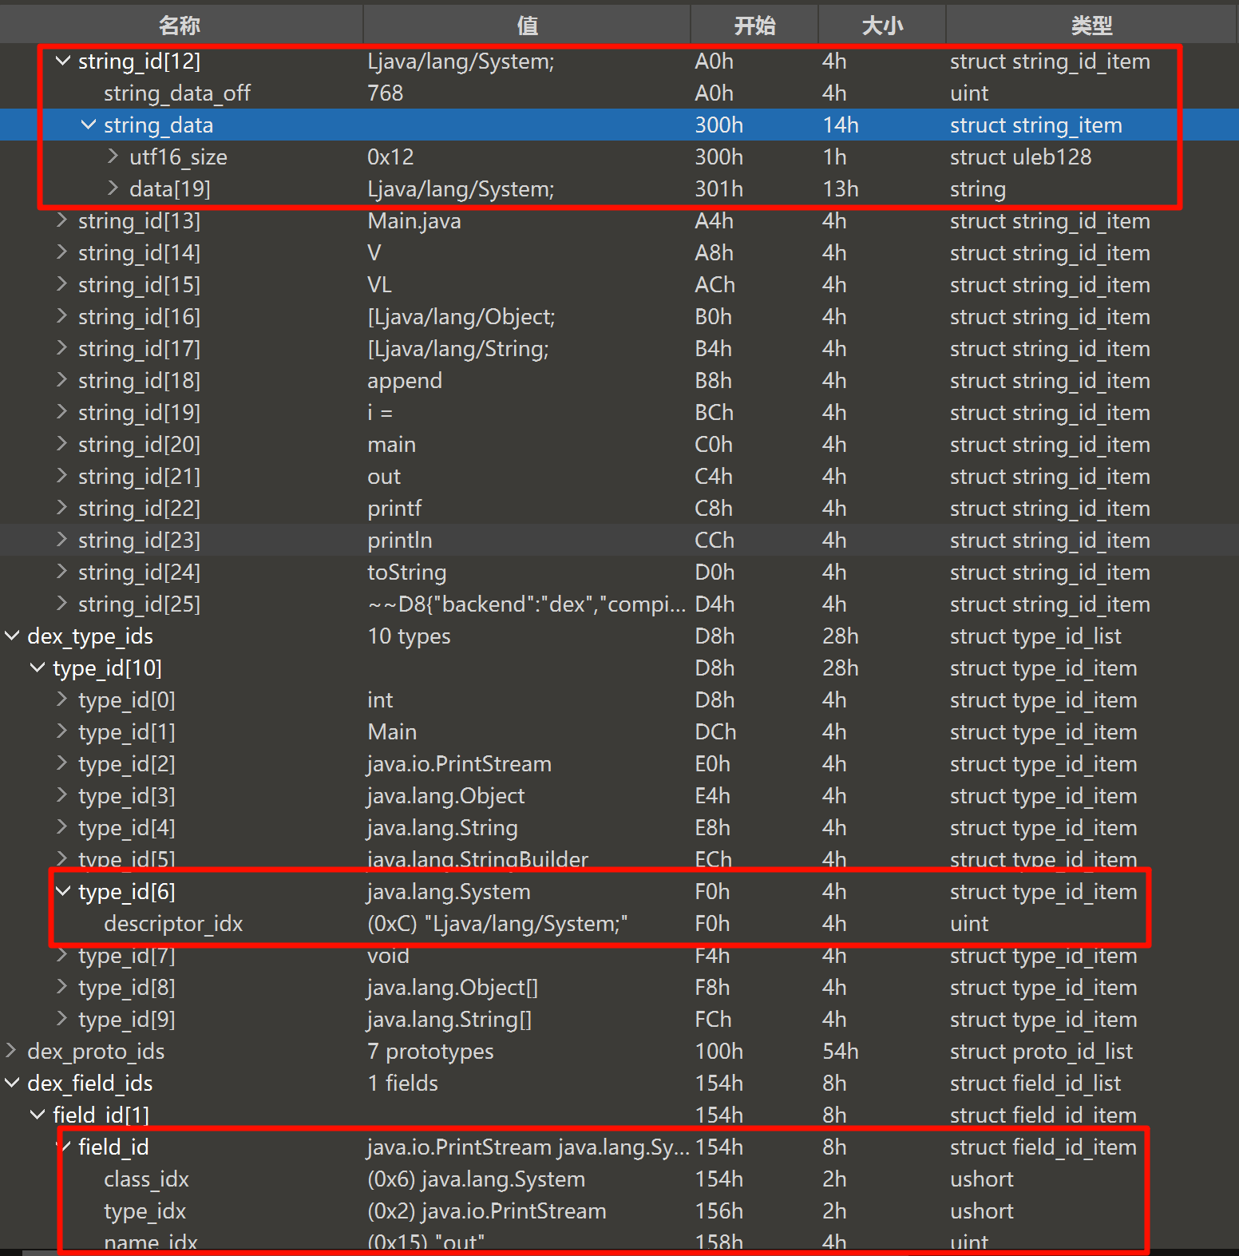Click the 值 column header

pyautogui.click(x=527, y=26)
